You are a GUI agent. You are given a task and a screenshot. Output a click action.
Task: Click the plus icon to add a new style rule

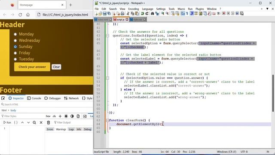tap(60, 116)
